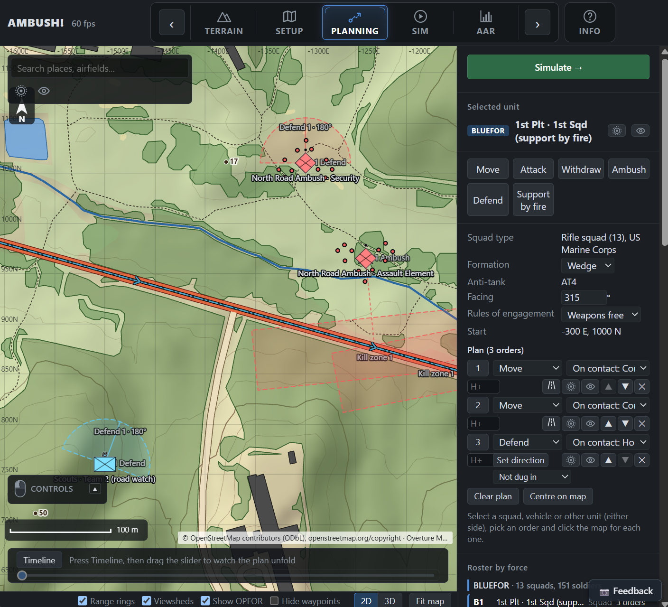Edit the Facing value field
The height and width of the screenshot is (607, 668).
coord(584,298)
